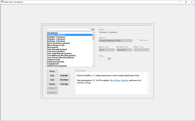Expand the Major Freq dropdown
Image resolution: width=195 pixels, height=121 pixels.
142,50
